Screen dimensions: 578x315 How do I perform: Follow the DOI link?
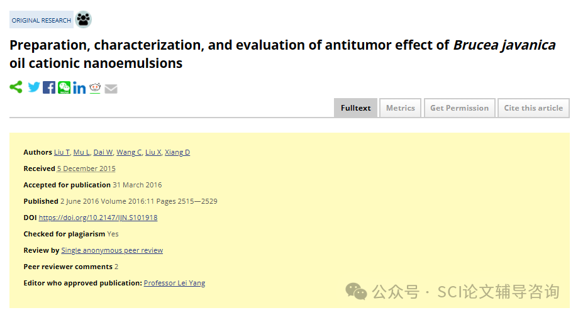coord(98,218)
